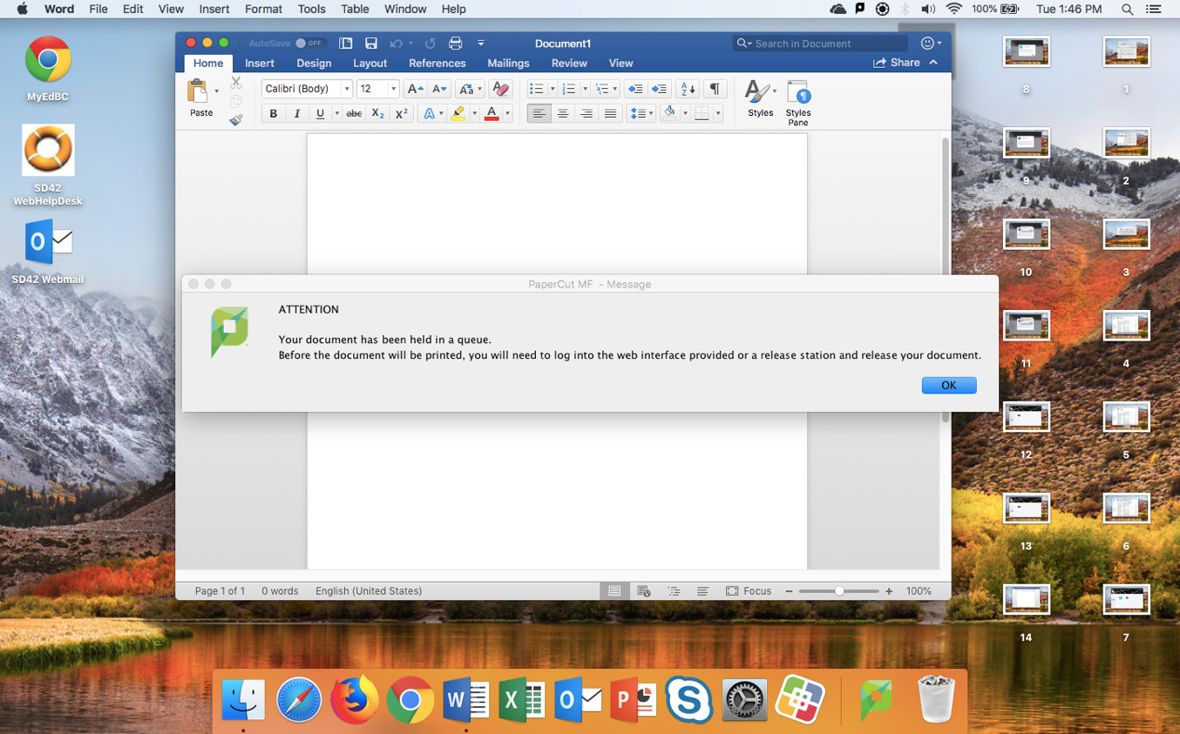Open the Format menu in menu bar
Screen dimensions: 1180x734
pyautogui.click(x=263, y=9)
